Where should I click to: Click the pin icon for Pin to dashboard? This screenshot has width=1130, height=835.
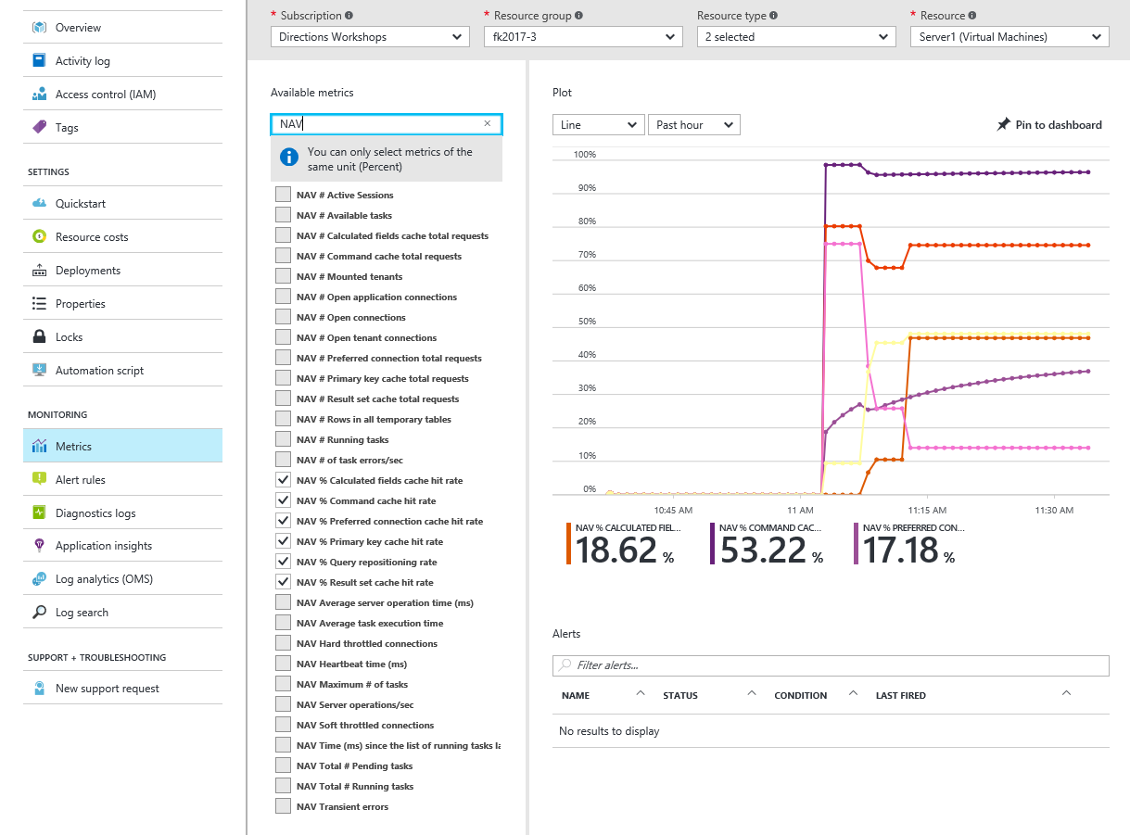tap(1003, 125)
